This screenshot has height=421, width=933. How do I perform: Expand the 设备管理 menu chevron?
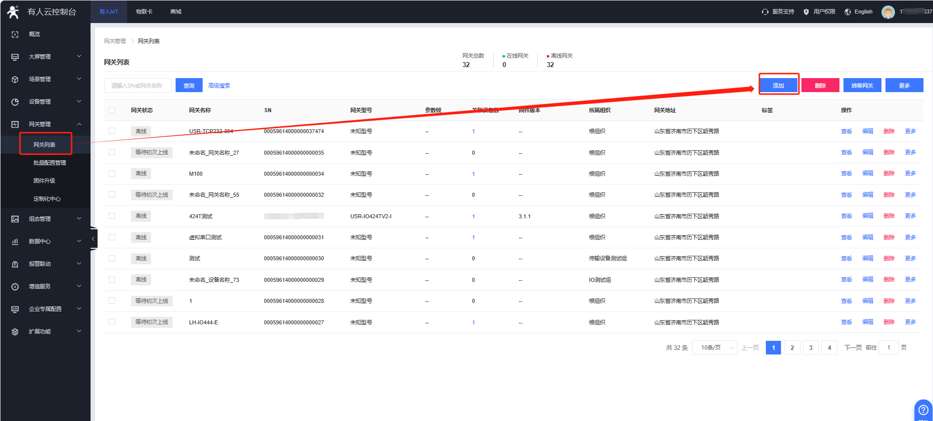[79, 102]
